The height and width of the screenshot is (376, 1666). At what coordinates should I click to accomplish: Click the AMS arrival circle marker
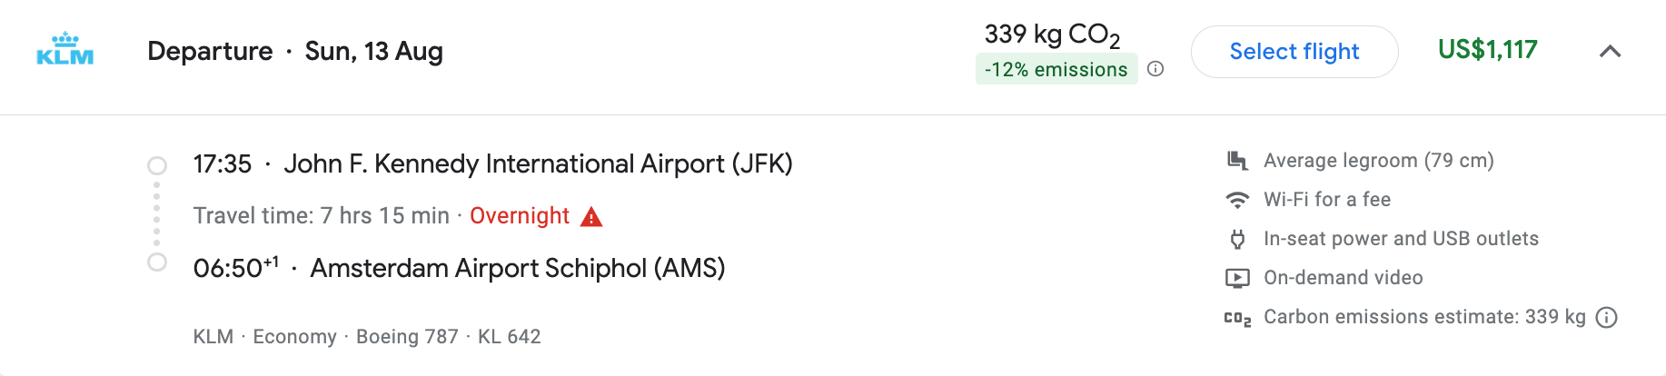pyautogui.click(x=157, y=262)
